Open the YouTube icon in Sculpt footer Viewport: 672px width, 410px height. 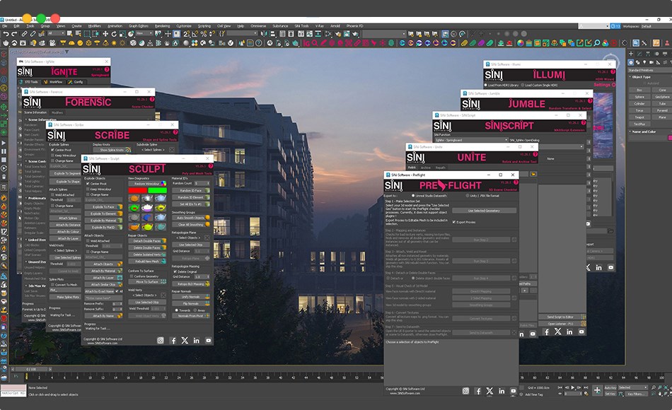(x=208, y=340)
